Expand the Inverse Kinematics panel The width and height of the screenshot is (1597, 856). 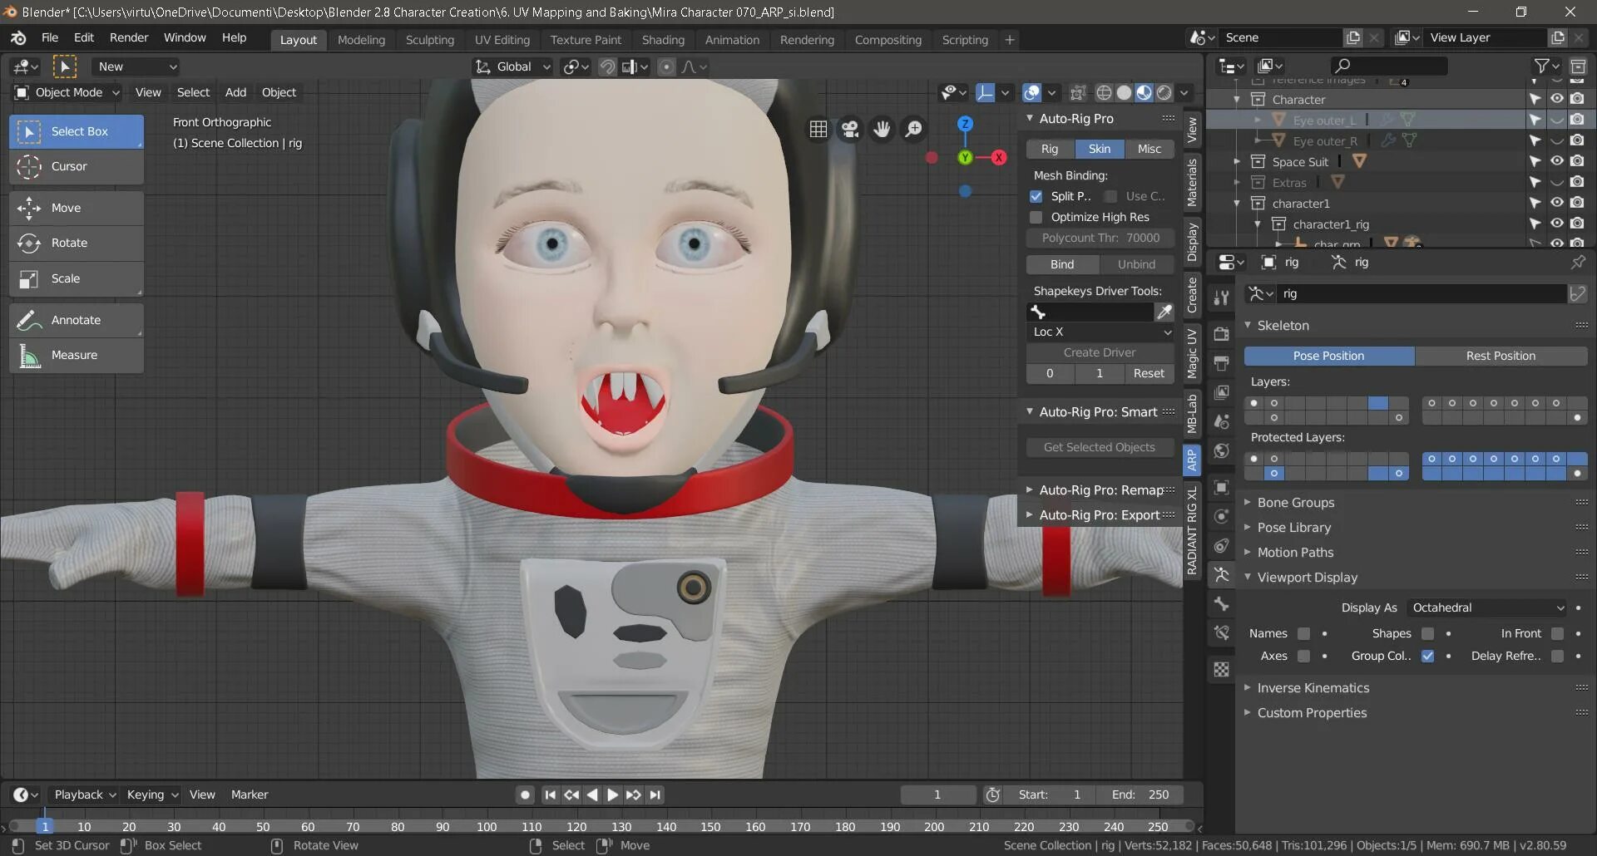(1313, 688)
